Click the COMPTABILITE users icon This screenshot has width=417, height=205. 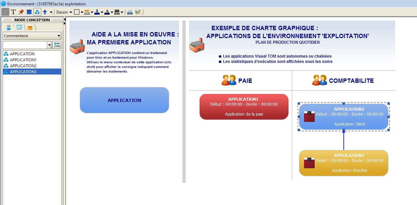click(320, 80)
